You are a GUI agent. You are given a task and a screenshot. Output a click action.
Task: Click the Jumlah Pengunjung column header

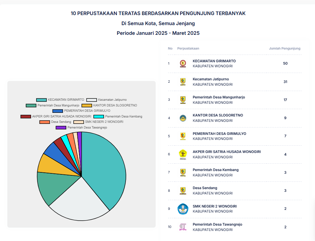coord(285,49)
